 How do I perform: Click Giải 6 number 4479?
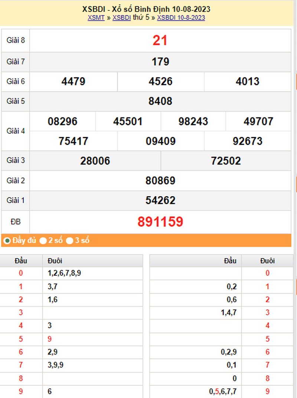coord(74,81)
